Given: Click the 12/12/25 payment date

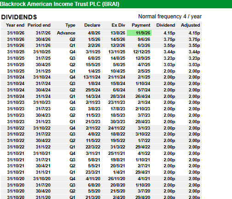Looking at the screenshot, I should tap(141, 52).
